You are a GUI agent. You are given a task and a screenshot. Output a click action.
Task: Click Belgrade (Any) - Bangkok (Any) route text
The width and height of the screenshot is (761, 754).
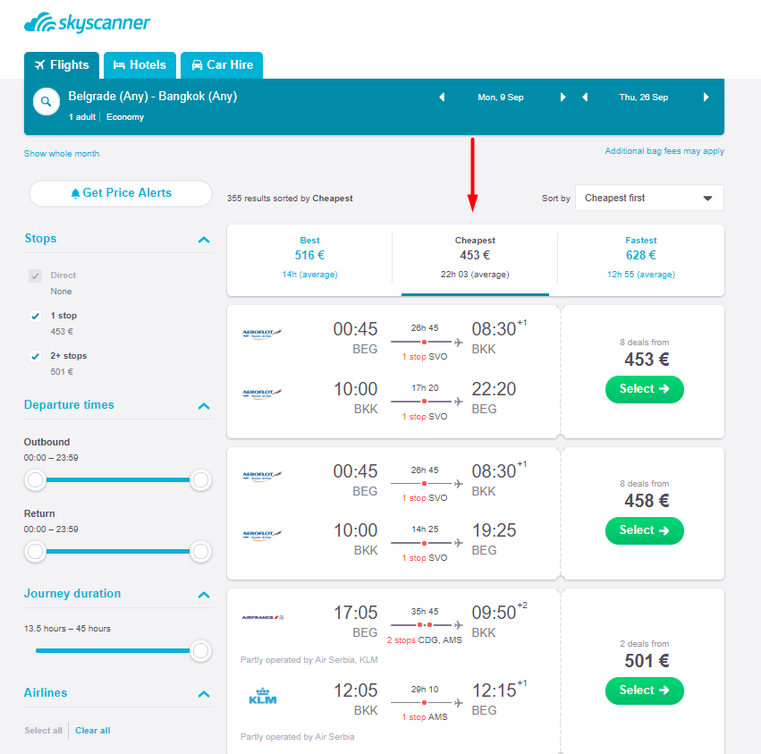point(152,96)
